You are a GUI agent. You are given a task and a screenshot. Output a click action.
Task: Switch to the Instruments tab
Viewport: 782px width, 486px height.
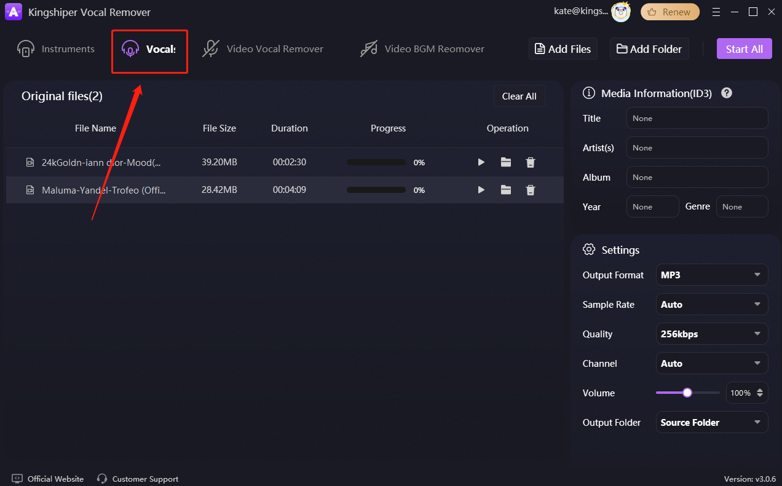[56, 49]
